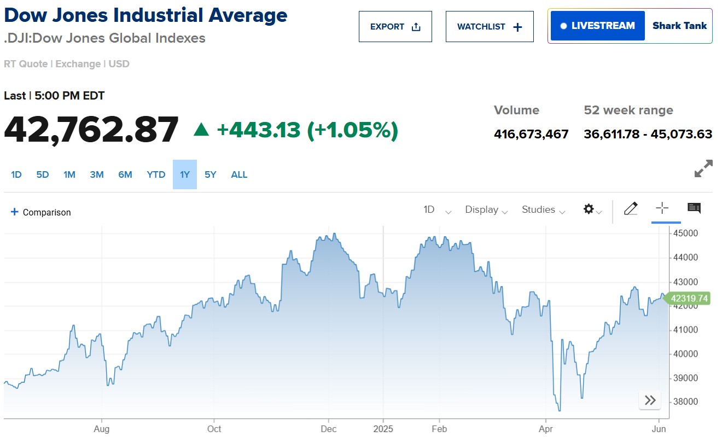Click the plus icon beside Comparison
Image resolution: width=722 pixels, height=437 pixels.
(15, 212)
